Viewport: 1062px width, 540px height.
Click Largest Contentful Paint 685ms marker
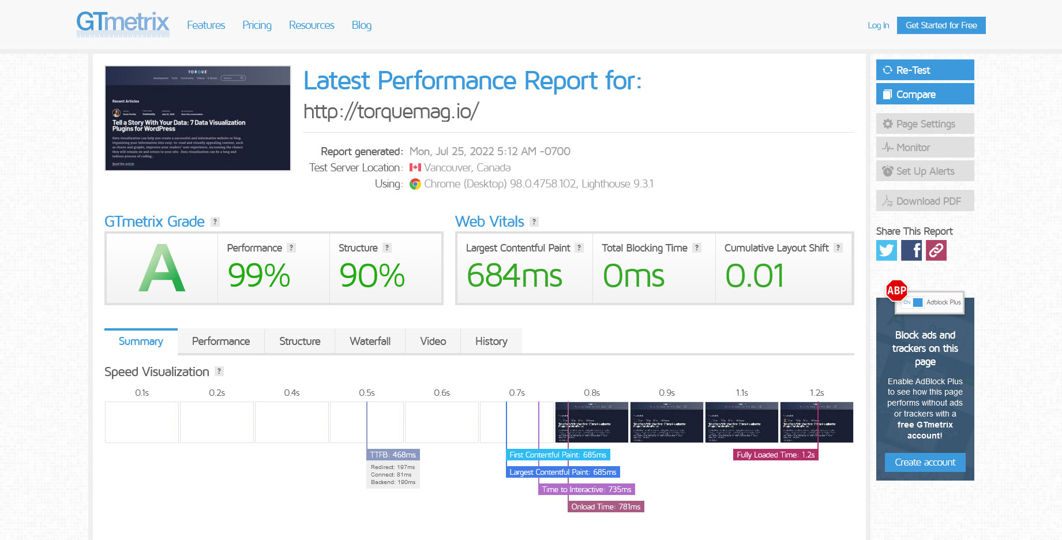pyautogui.click(x=563, y=472)
